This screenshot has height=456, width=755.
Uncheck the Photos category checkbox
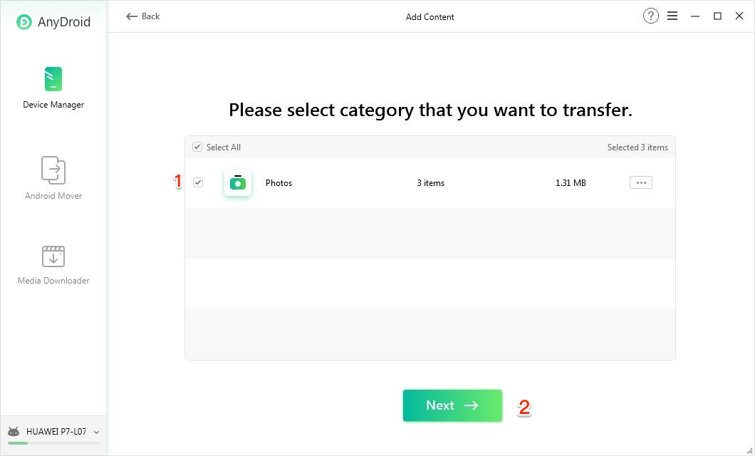pyautogui.click(x=198, y=182)
